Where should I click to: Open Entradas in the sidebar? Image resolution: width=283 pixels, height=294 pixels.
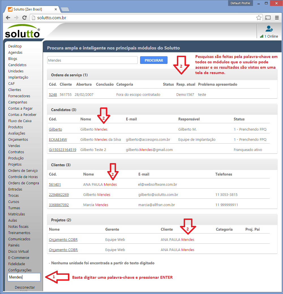15,189
